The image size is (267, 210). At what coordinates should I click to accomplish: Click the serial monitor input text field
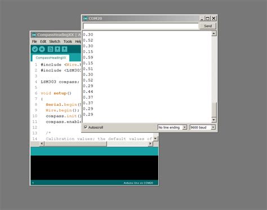coord(141,26)
